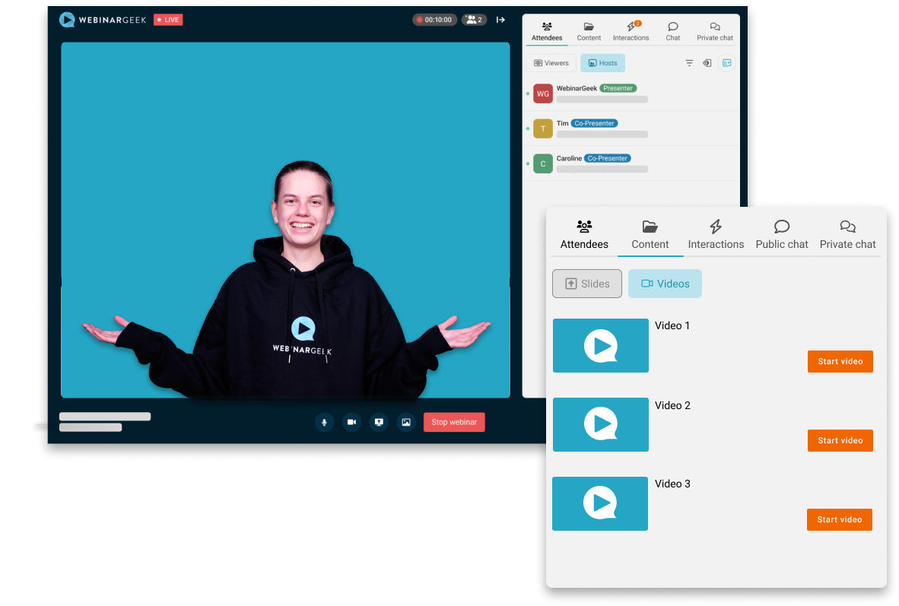899x606 pixels.
Task: Click the screen share icon
Action: pos(379,422)
